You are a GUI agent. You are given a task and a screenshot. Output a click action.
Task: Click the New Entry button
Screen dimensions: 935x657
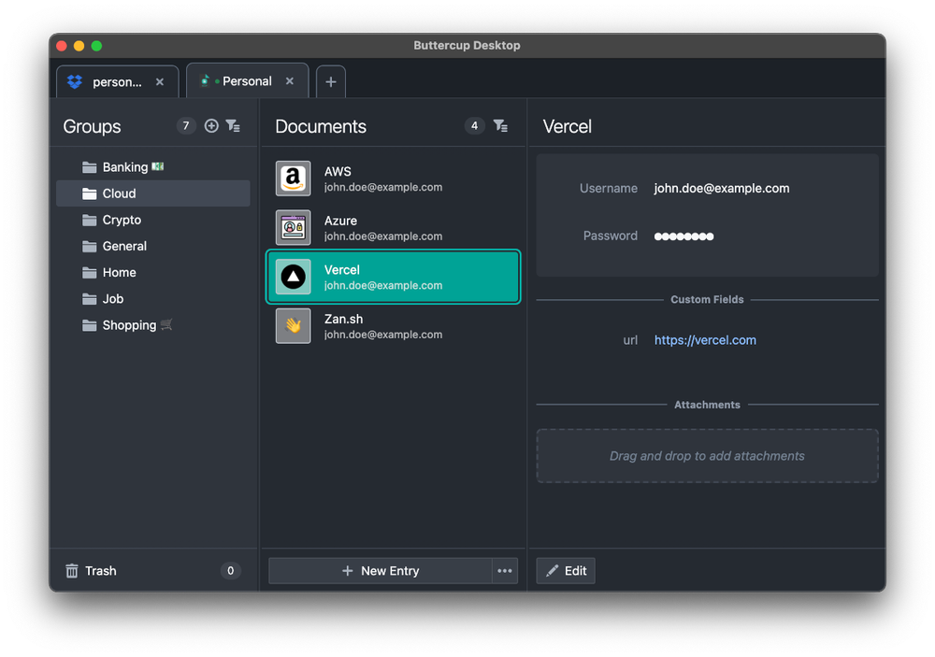pyautogui.click(x=381, y=570)
